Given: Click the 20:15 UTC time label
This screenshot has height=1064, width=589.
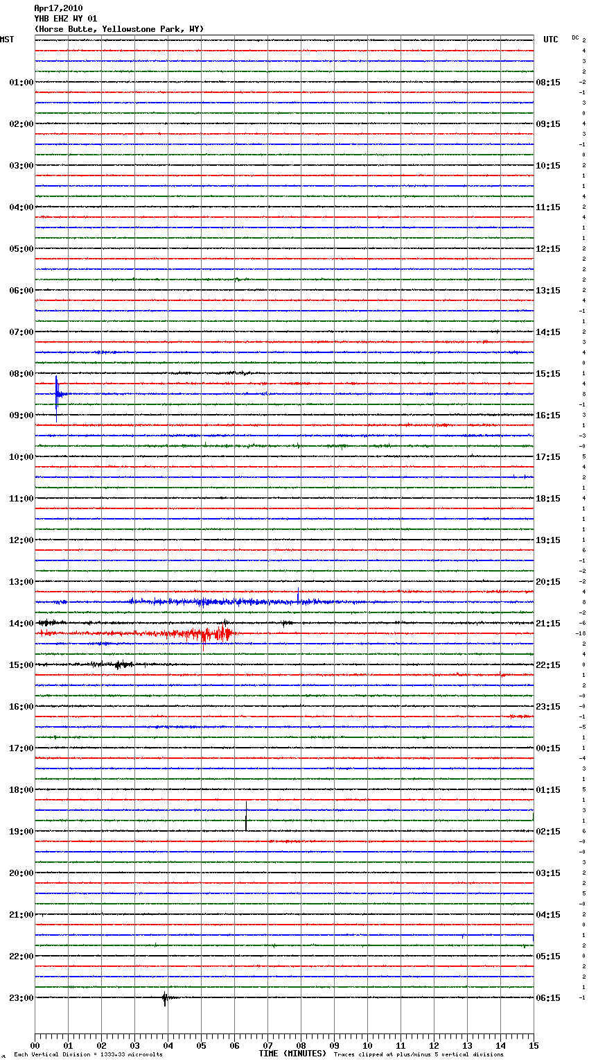Looking at the screenshot, I should pyautogui.click(x=548, y=582).
